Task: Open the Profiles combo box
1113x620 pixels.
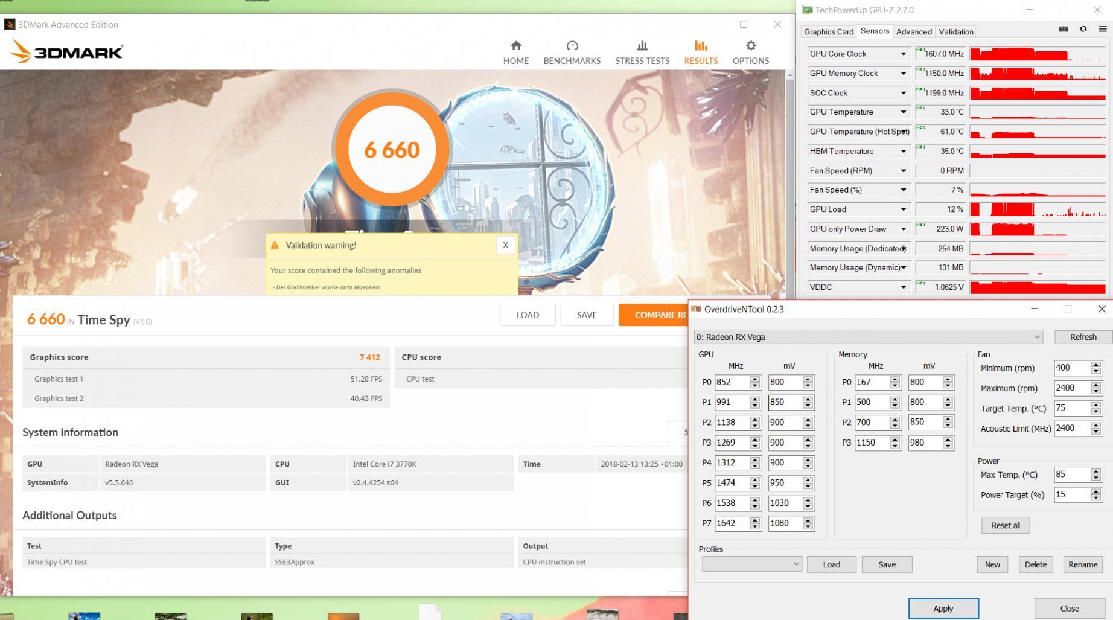Action: point(752,564)
